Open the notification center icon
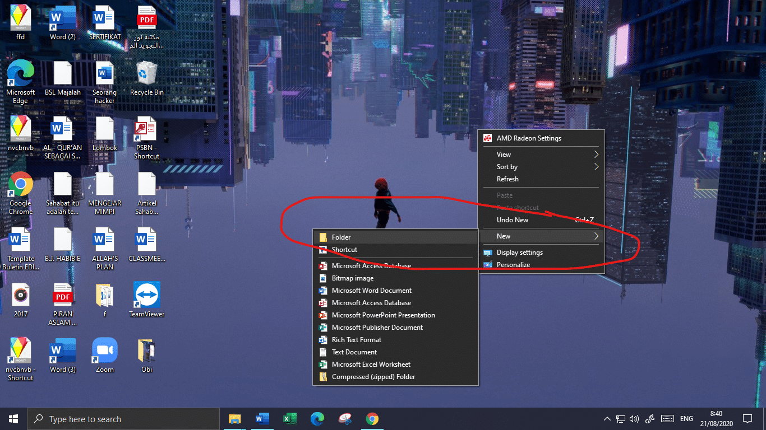The height and width of the screenshot is (430, 766). coord(747,419)
